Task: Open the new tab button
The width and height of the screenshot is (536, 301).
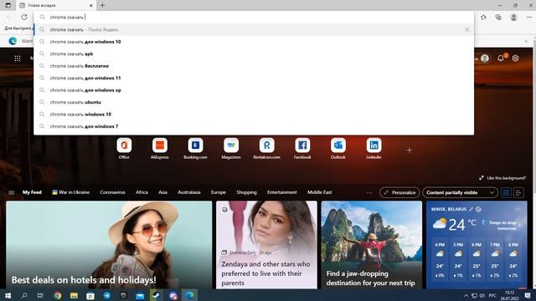Action: coord(102,5)
